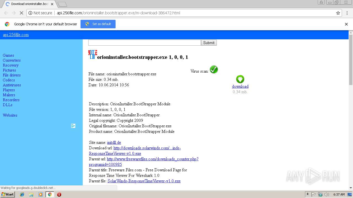353x198 pixels.
Task: Open the DLLs category
Action: click(7, 105)
